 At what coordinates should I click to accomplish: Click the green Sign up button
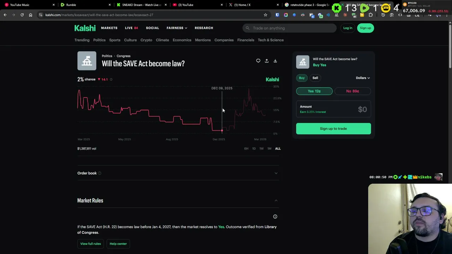tap(365, 28)
